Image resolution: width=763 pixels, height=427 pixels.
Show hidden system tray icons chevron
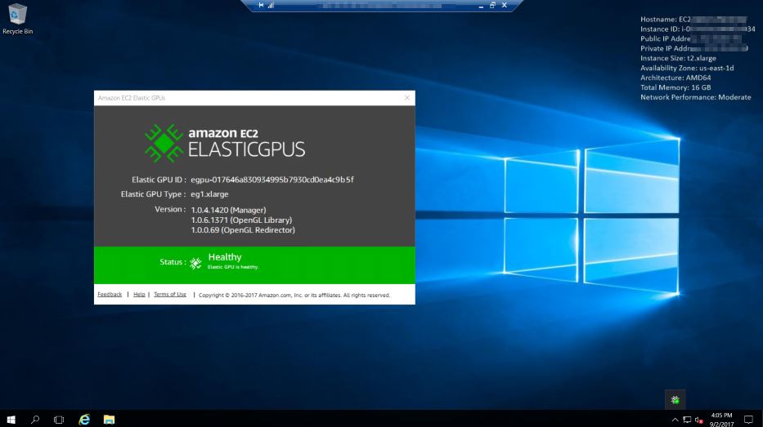(x=675, y=420)
